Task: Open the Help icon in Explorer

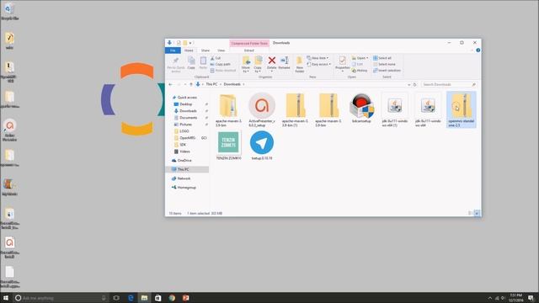Action: coord(478,50)
